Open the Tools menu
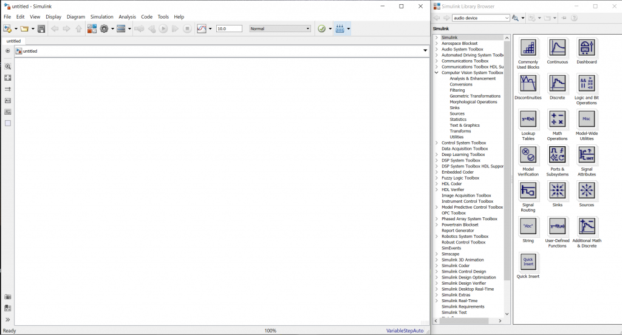 point(163,16)
